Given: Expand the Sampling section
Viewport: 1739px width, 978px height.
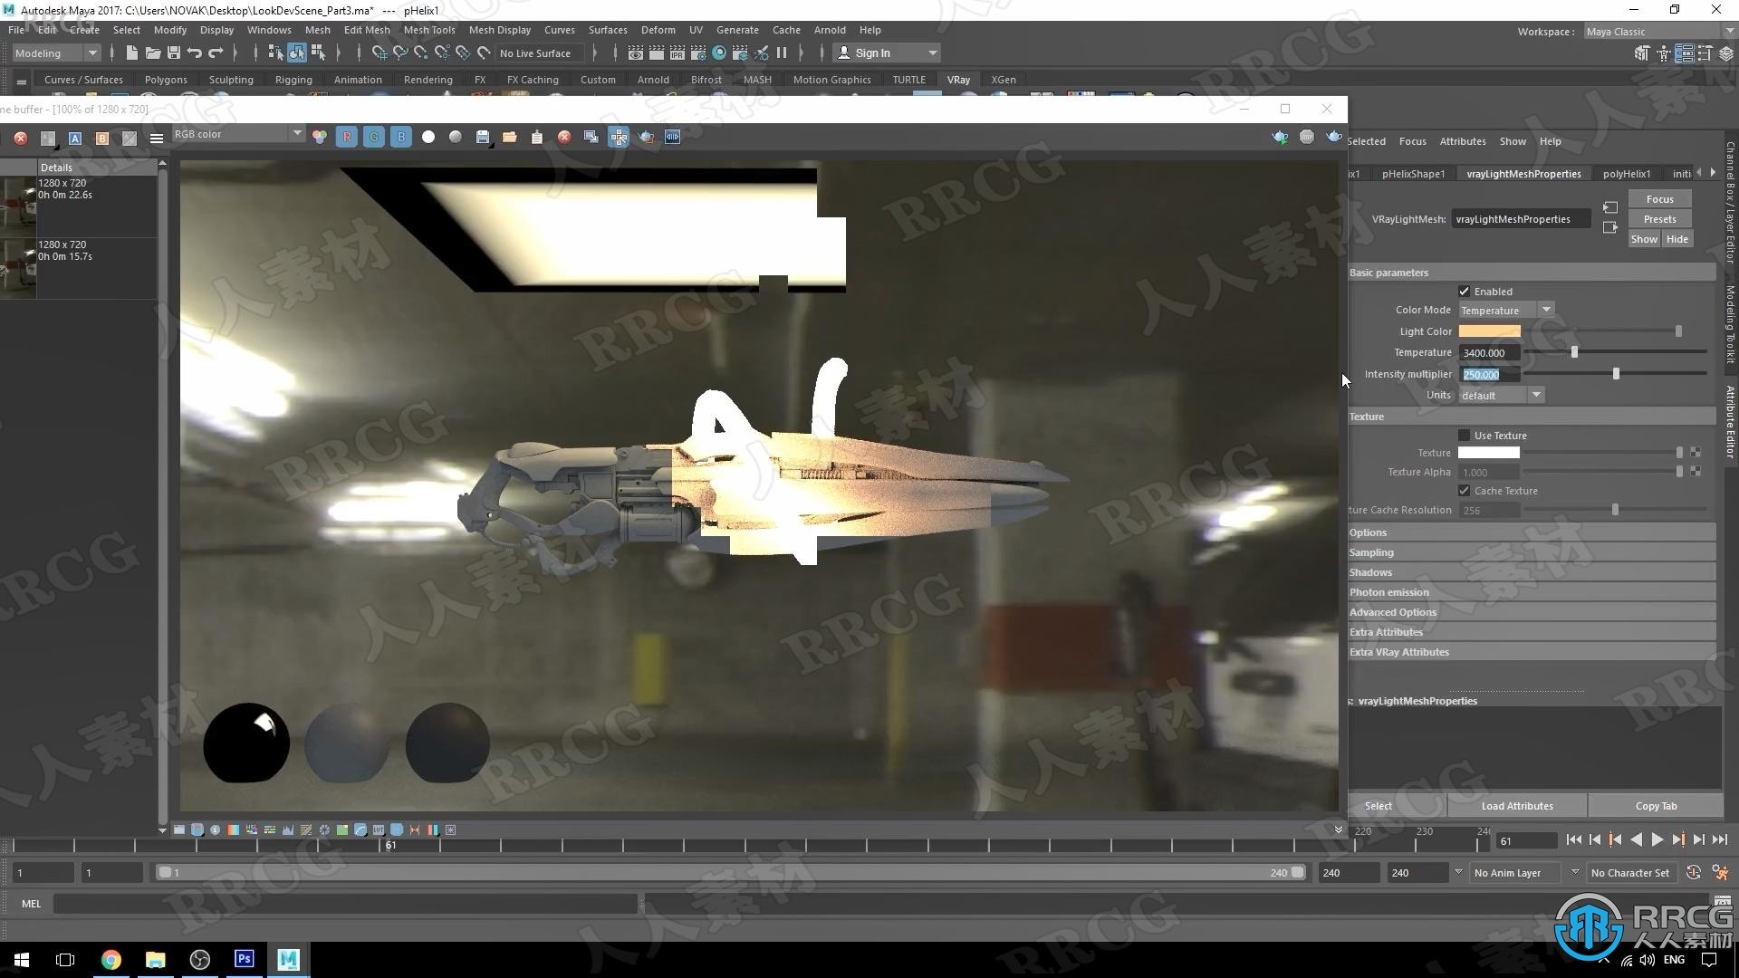Looking at the screenshot, I should [1371, 551].
